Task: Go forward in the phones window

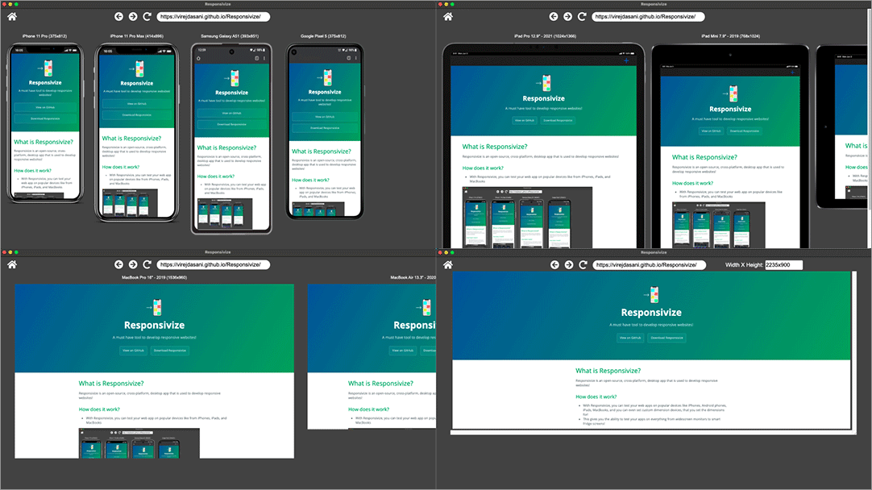Action: 133,17
